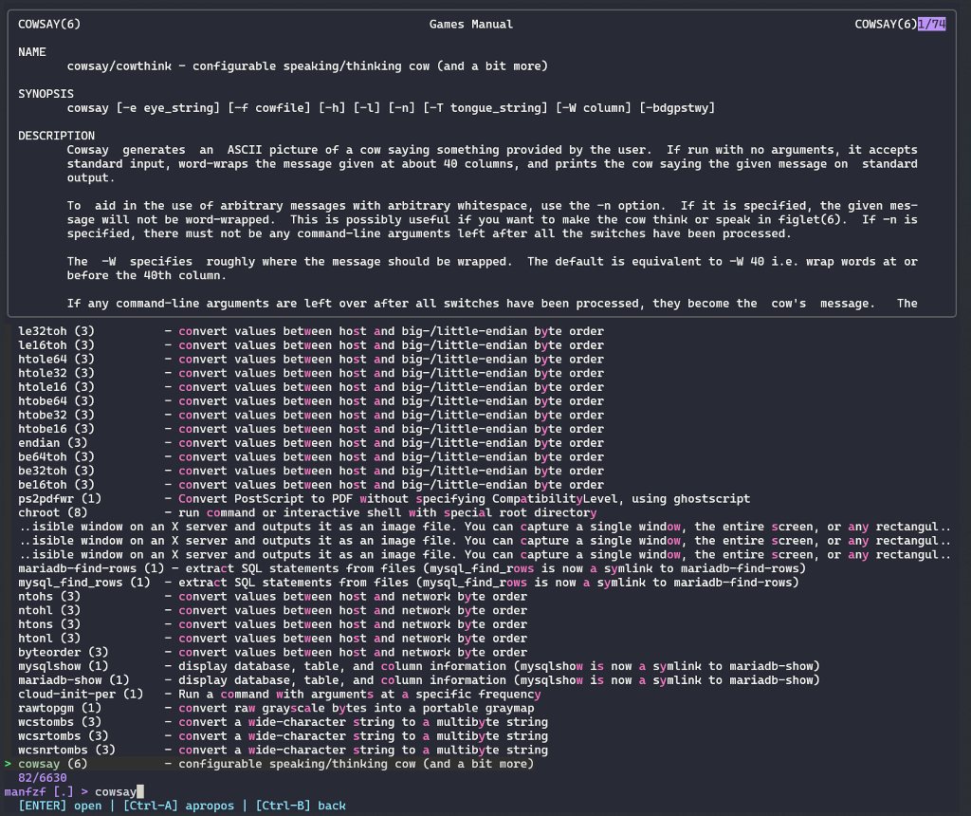The width and height of the screenshot is (971, 816).
Task: Select the htobe32 (3) list item
Action: click(311, 416)
